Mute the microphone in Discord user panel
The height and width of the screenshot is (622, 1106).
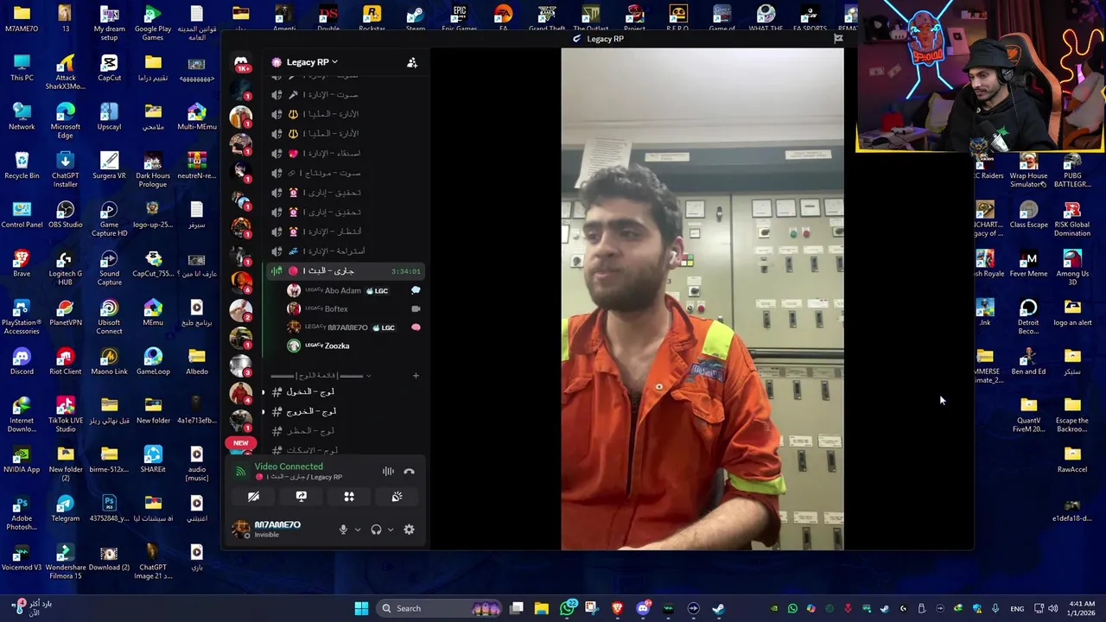pos(343,530)
